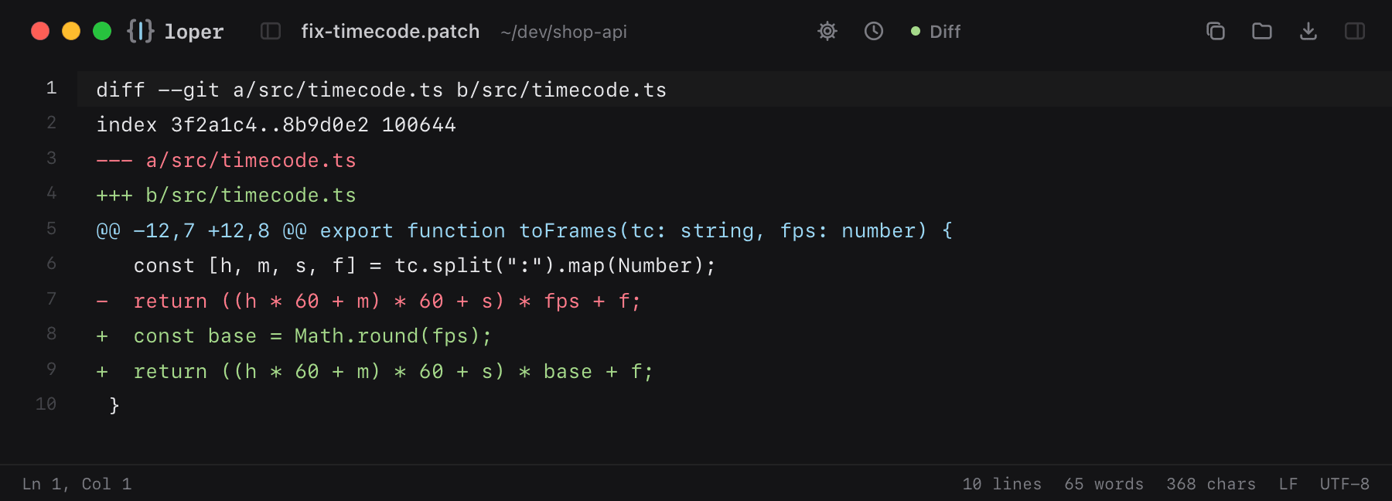This screenshot has width=1392, height=501.
Task: Click the '+++ b/src/timecode.ts' line
Action: pyautogui.click(x=226, y=195)
